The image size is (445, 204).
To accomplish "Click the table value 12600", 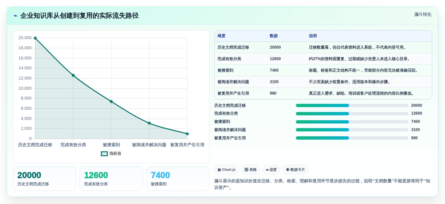I will pyautogui.click(x=275, y=59).
